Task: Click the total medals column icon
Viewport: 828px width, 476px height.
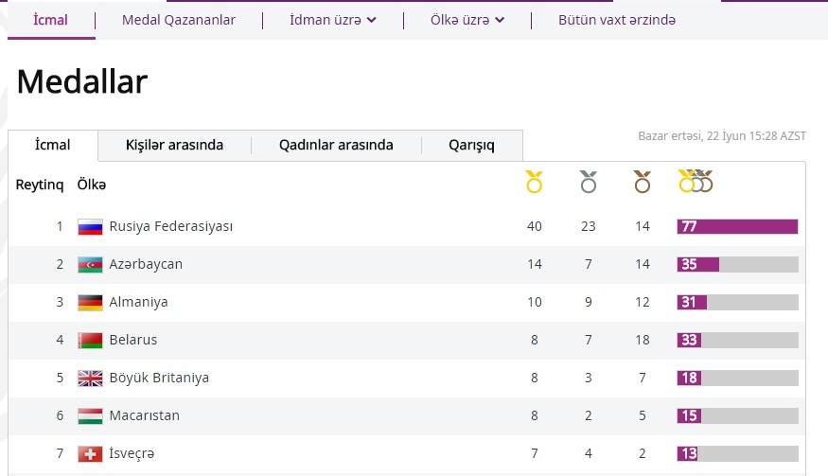Action: click(696, 181)
